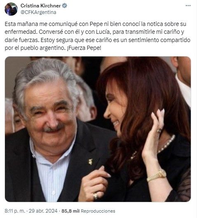The height and width of the screenshot is (218, 197).
Task: Click the display name Cristina Kirchner
Action: pos(41,6)
